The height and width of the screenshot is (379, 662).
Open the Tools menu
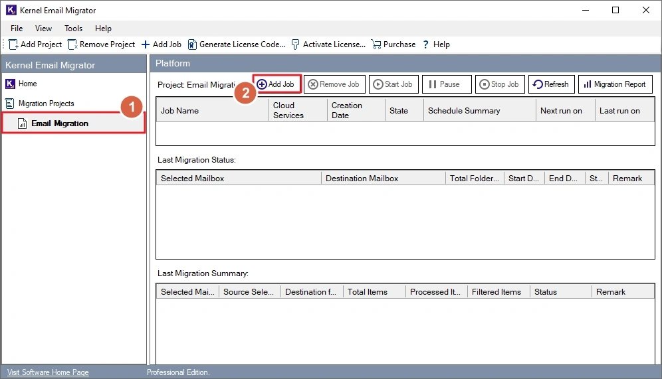(73, 29)
